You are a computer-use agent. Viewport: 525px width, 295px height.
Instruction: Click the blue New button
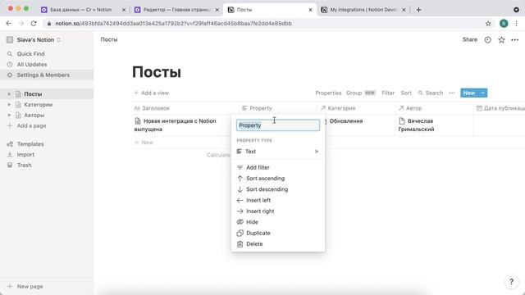coord(469,93)
